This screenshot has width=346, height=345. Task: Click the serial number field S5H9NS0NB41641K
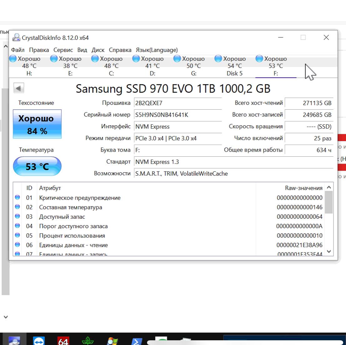178,115
